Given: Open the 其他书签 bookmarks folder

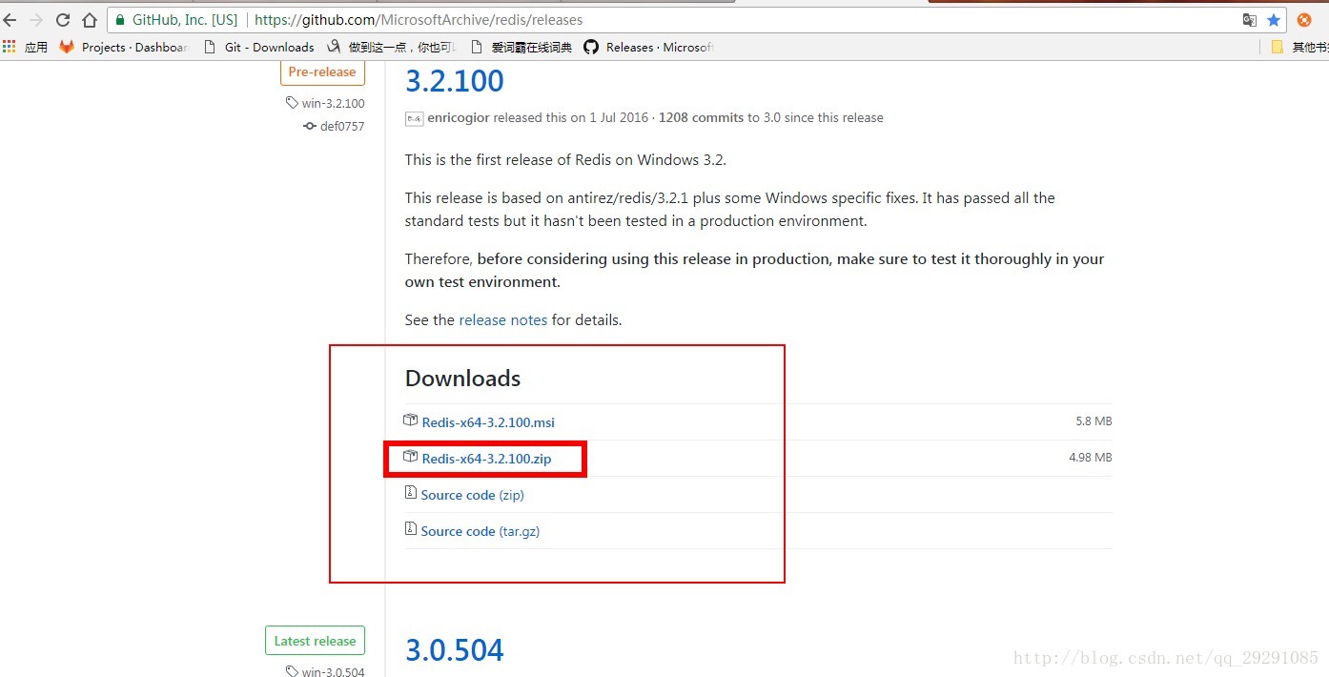Looking at the screenshot, I should (x=1300, y=47).
